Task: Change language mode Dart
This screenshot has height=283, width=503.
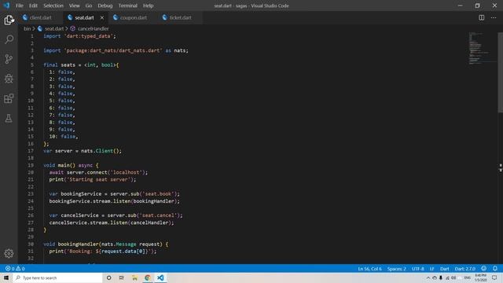Action: click(444, 269)
